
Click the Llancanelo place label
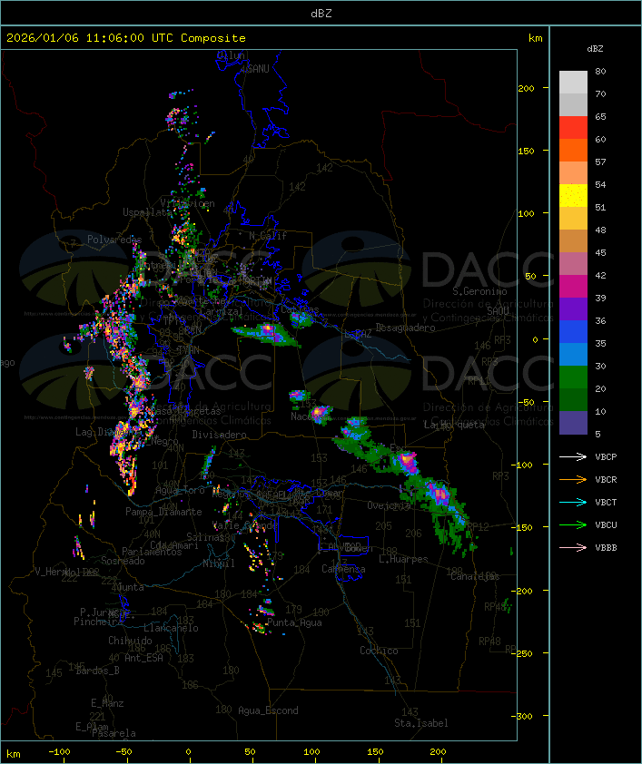(x=171, y=628)
